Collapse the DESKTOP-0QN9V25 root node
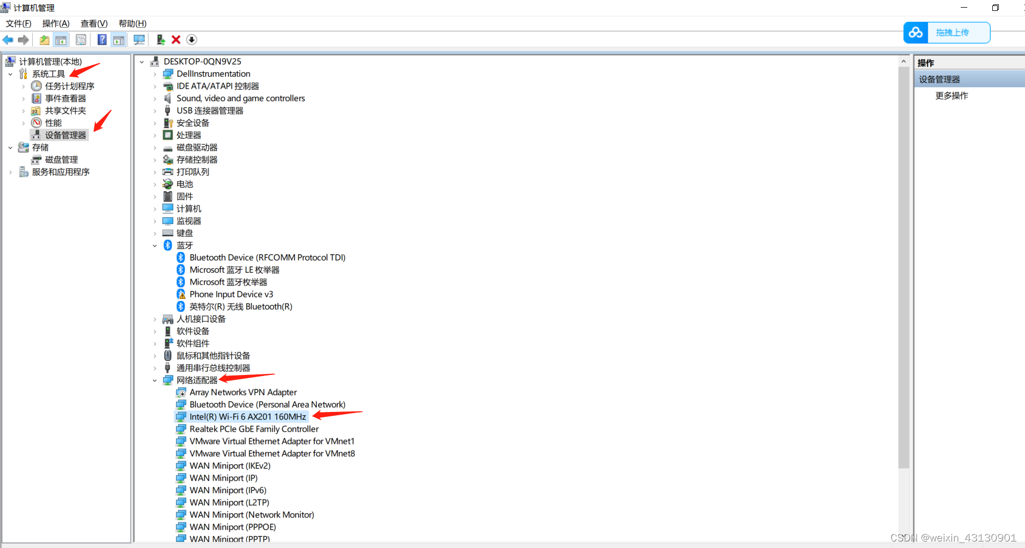The width and height of the screenshot is (1025, 548). (142, 62)
